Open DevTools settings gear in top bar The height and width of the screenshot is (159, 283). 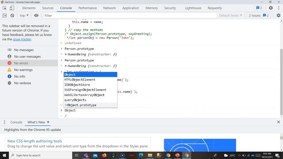[271, 8]
